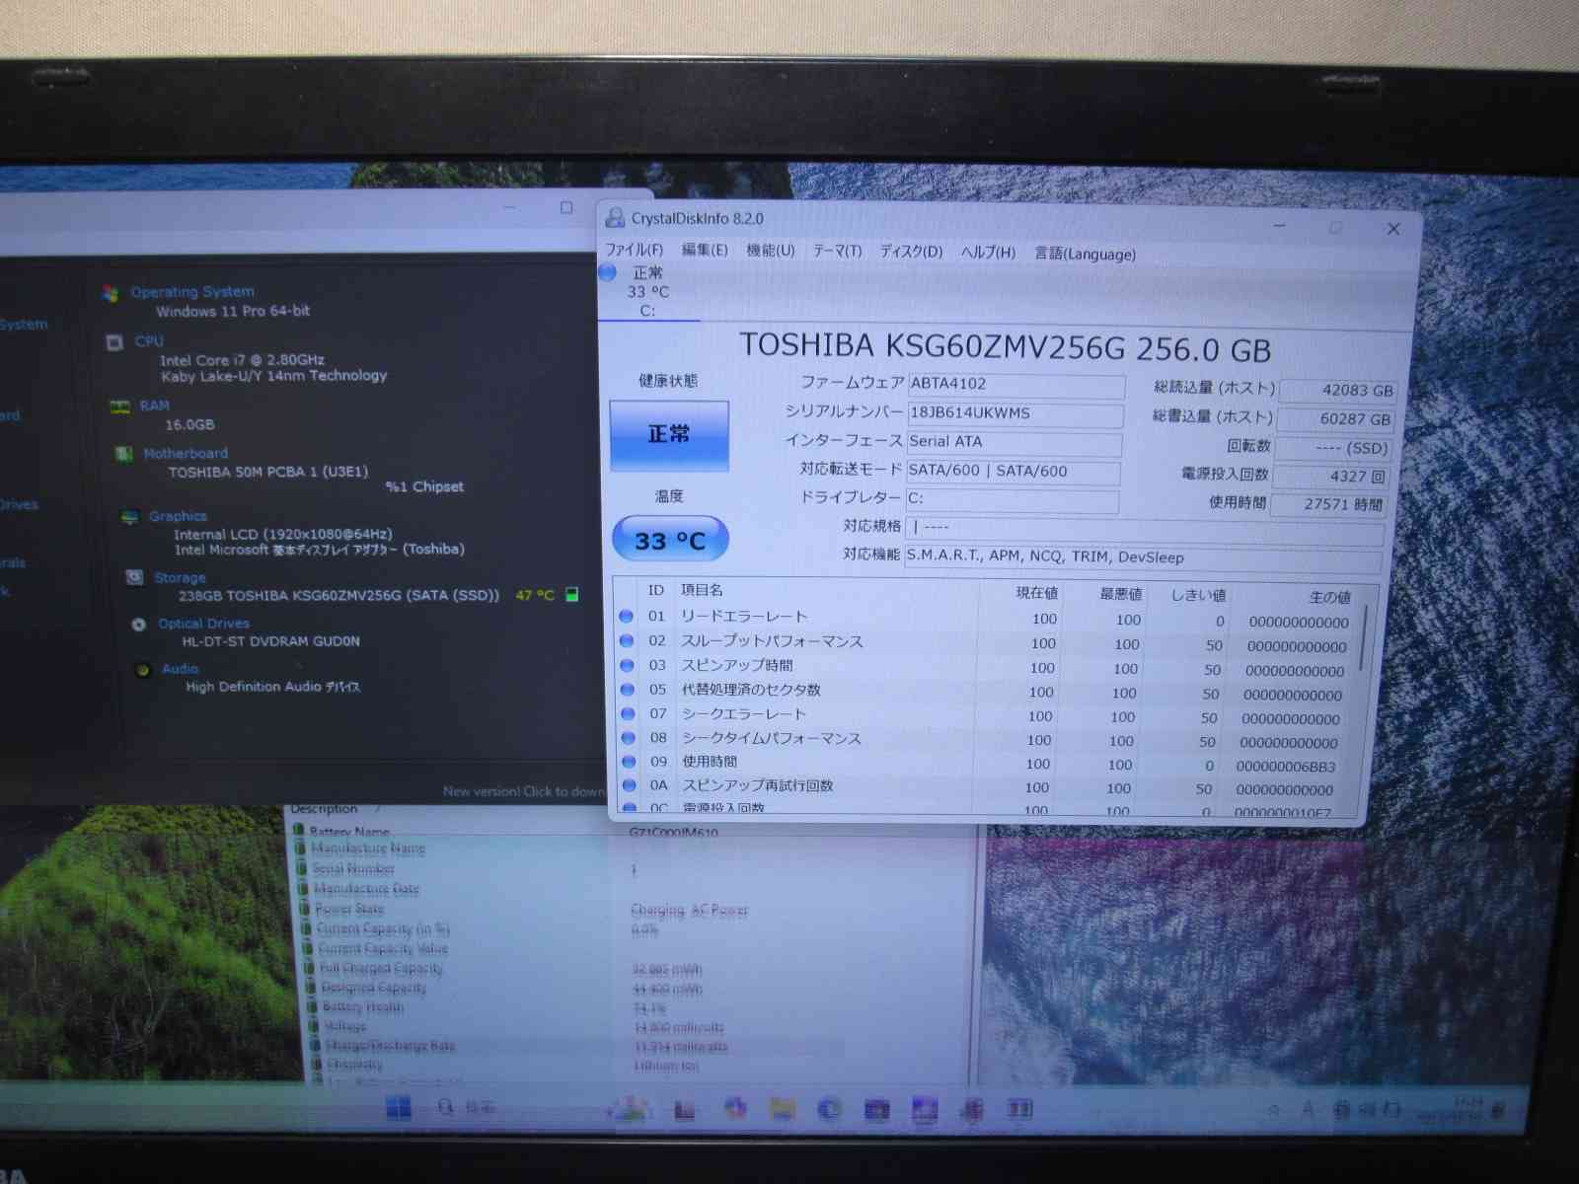Click the RAM module icon in Speccy
1579x1184 pixels.
pyautogui.click(x=120, y=407)
